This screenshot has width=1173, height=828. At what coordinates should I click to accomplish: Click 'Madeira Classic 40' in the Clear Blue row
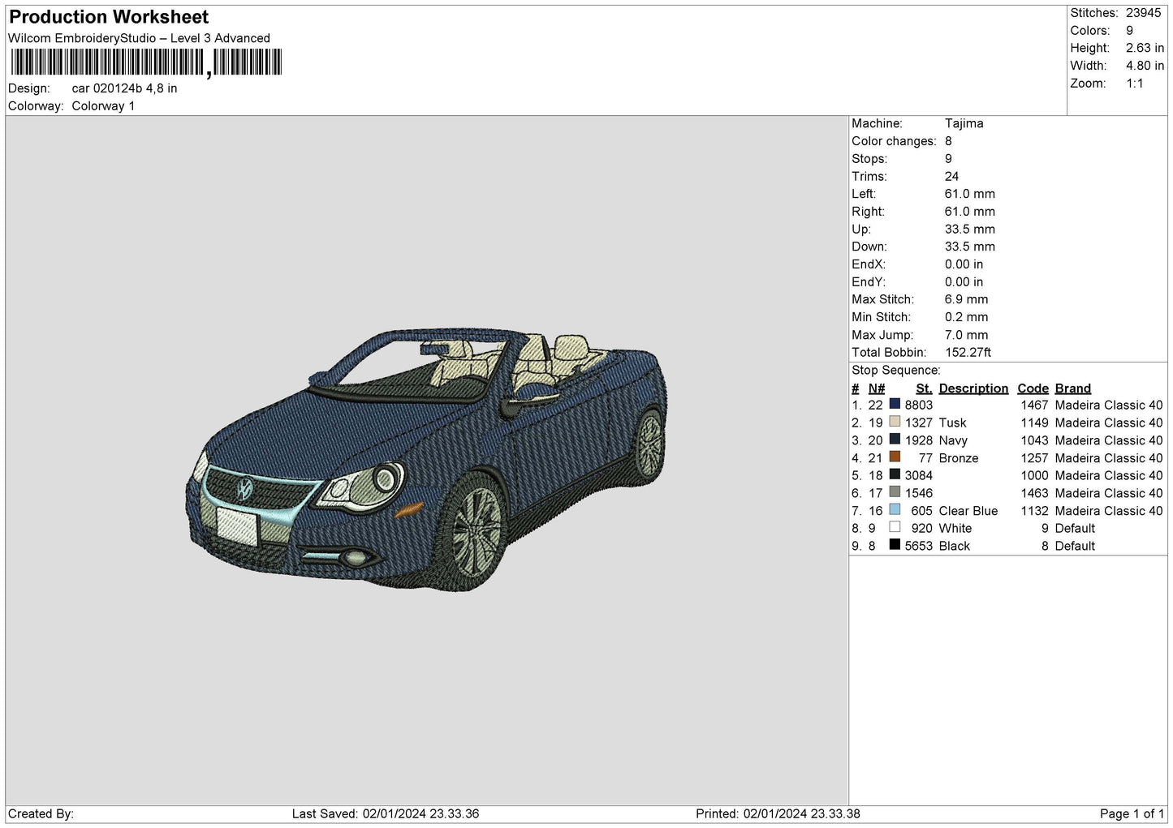(x=1109, y=511)
